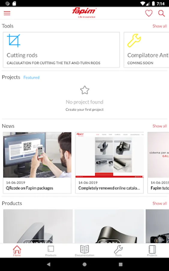Show all products
Image resolution: width=169 pixels, height=271 pixels.
coord(160,203)
